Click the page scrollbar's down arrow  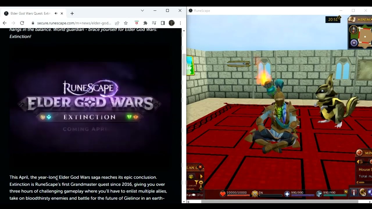click(184, 201)
